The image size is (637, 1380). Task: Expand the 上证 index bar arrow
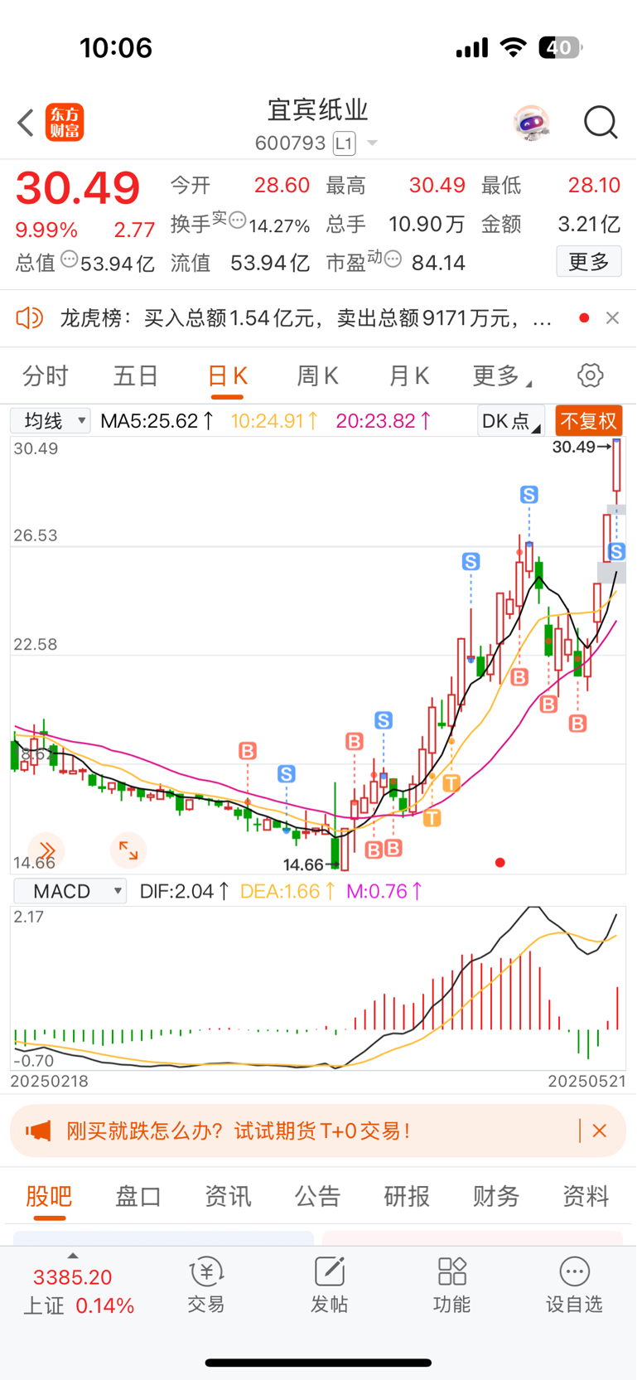click(73, 1256)
